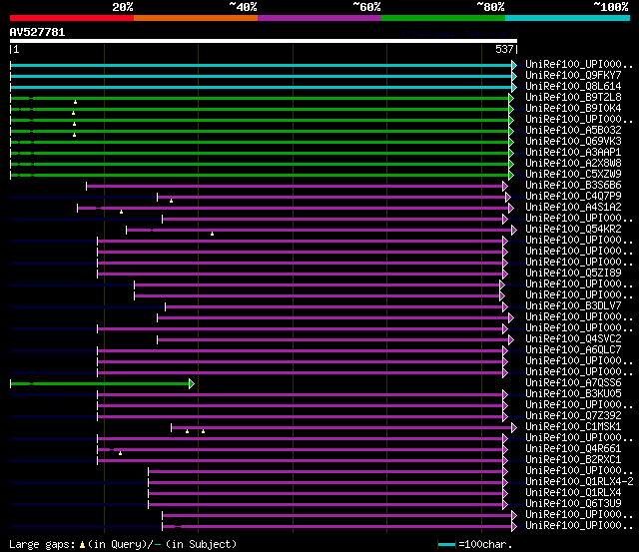Open the UniRef100_A5B032 hit label
Screen dimensions: 639x552
(573, 131)
